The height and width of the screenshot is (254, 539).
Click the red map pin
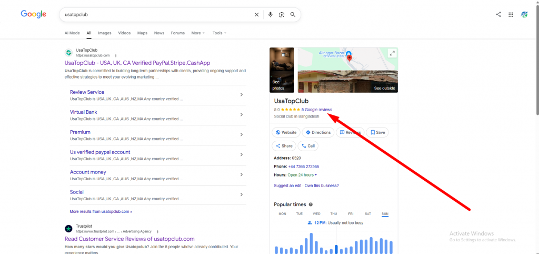click(350, 59)
